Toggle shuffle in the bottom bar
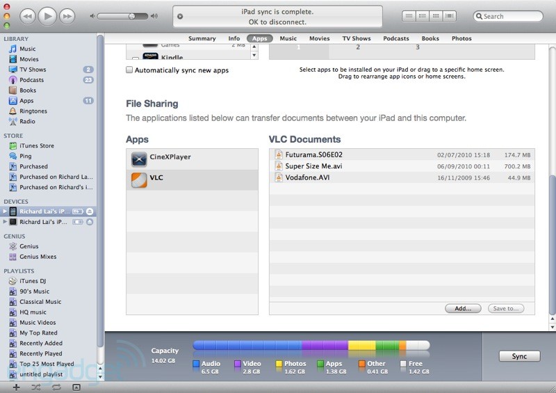The image size is (556, 393). click(x=36, y=387)
